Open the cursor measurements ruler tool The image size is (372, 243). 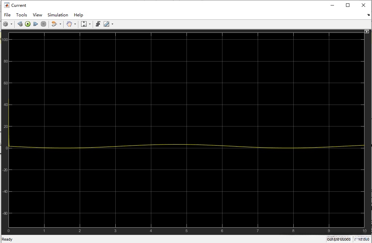click(106, 24)
